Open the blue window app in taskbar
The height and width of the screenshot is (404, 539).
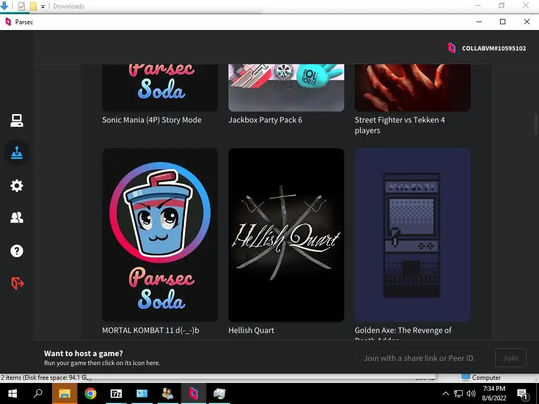pos(142,393)
